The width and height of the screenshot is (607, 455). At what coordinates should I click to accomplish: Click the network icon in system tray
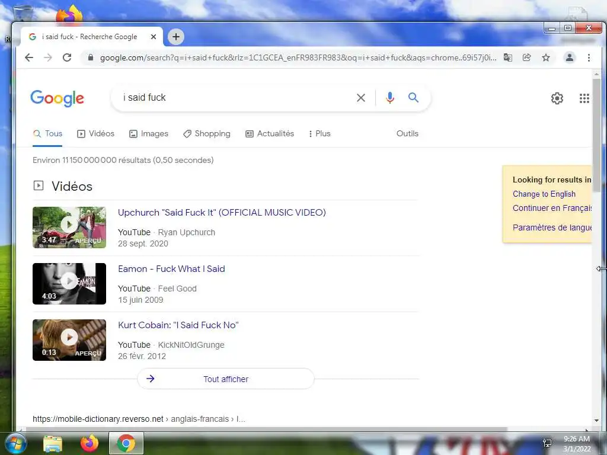pyautogui.click(x=547, y=443)
